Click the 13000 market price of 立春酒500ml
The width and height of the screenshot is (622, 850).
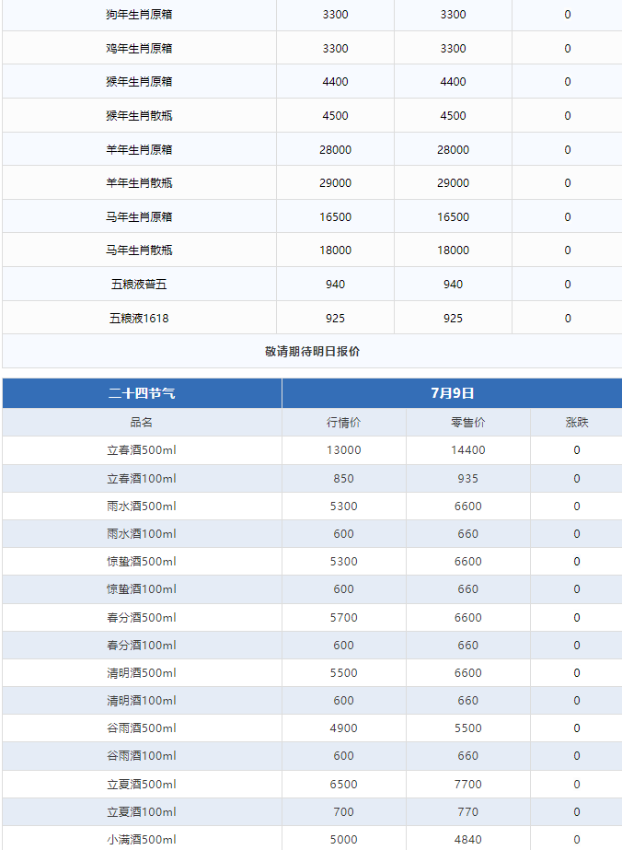[343, 450]
